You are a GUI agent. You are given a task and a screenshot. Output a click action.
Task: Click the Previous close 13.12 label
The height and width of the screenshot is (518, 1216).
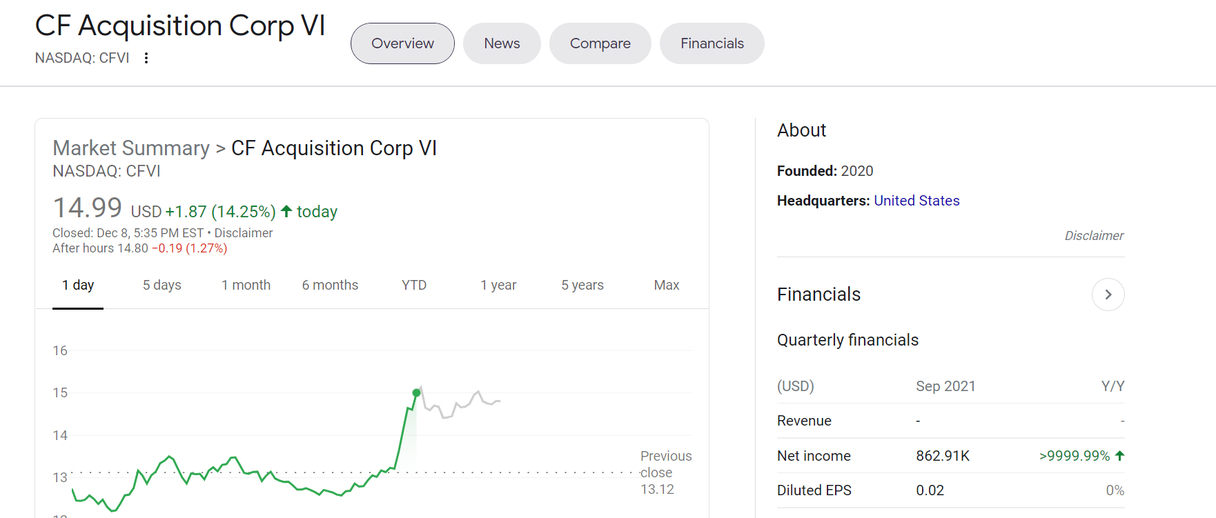point(665,472)
